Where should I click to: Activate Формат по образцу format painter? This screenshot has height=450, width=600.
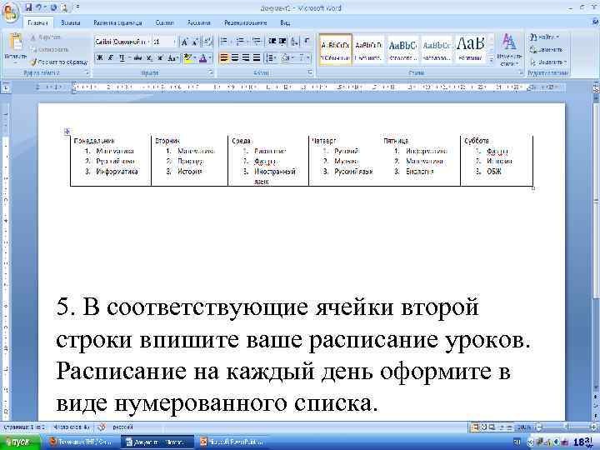click(x=59, y=62)
